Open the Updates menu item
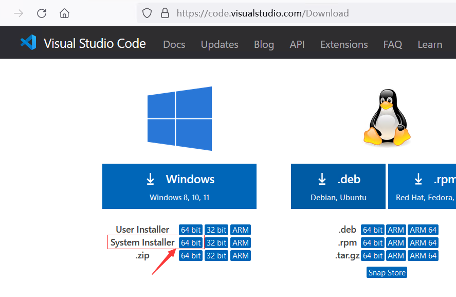The width and height of the screenshot is (456, 297). tap(220, 44)
